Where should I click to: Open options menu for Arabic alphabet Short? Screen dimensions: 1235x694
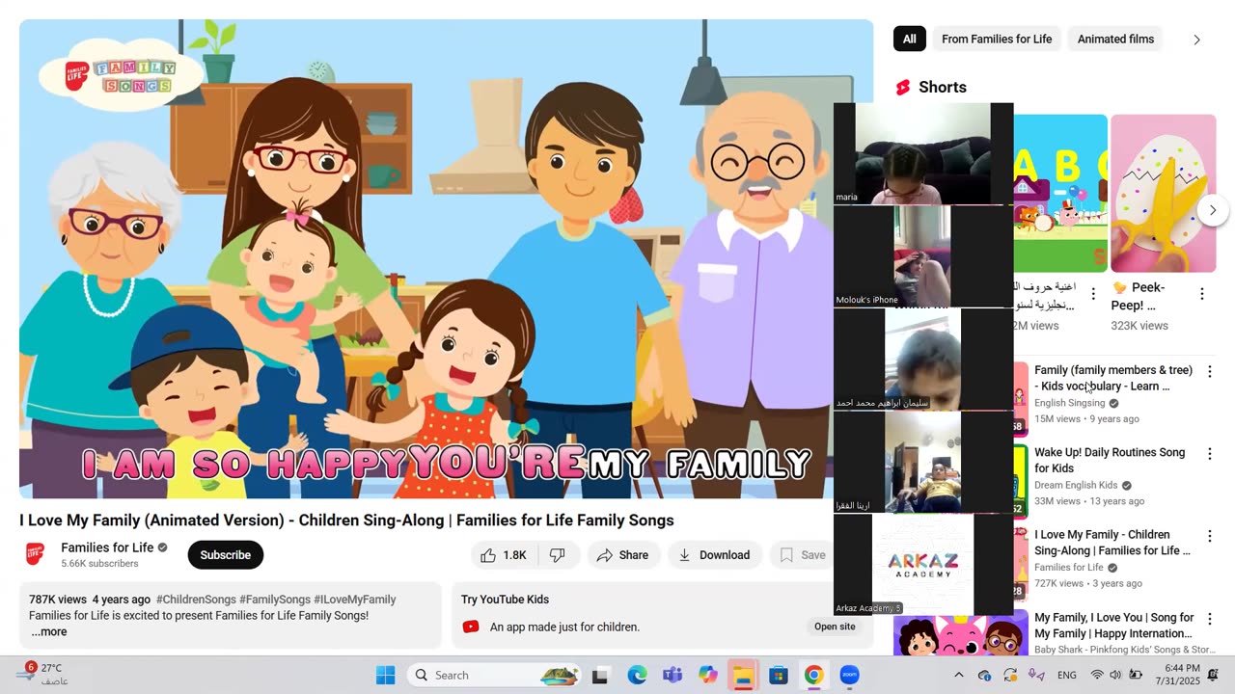1093,294
